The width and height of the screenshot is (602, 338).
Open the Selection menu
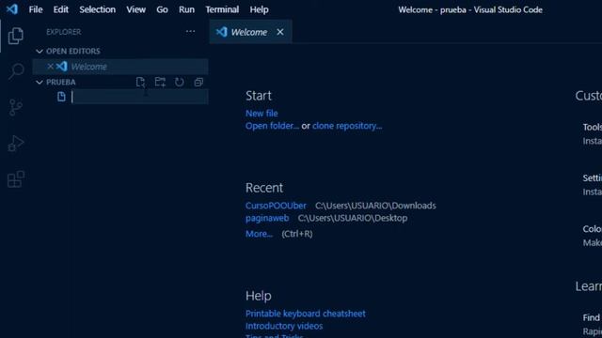coord(97,9)
